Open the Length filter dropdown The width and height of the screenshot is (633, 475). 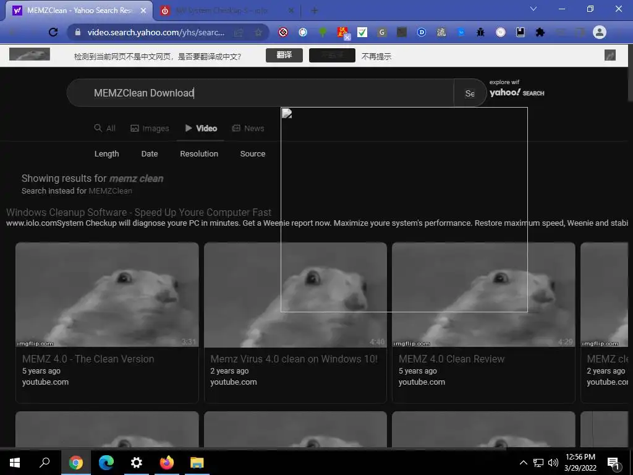(x=106, y=153)
